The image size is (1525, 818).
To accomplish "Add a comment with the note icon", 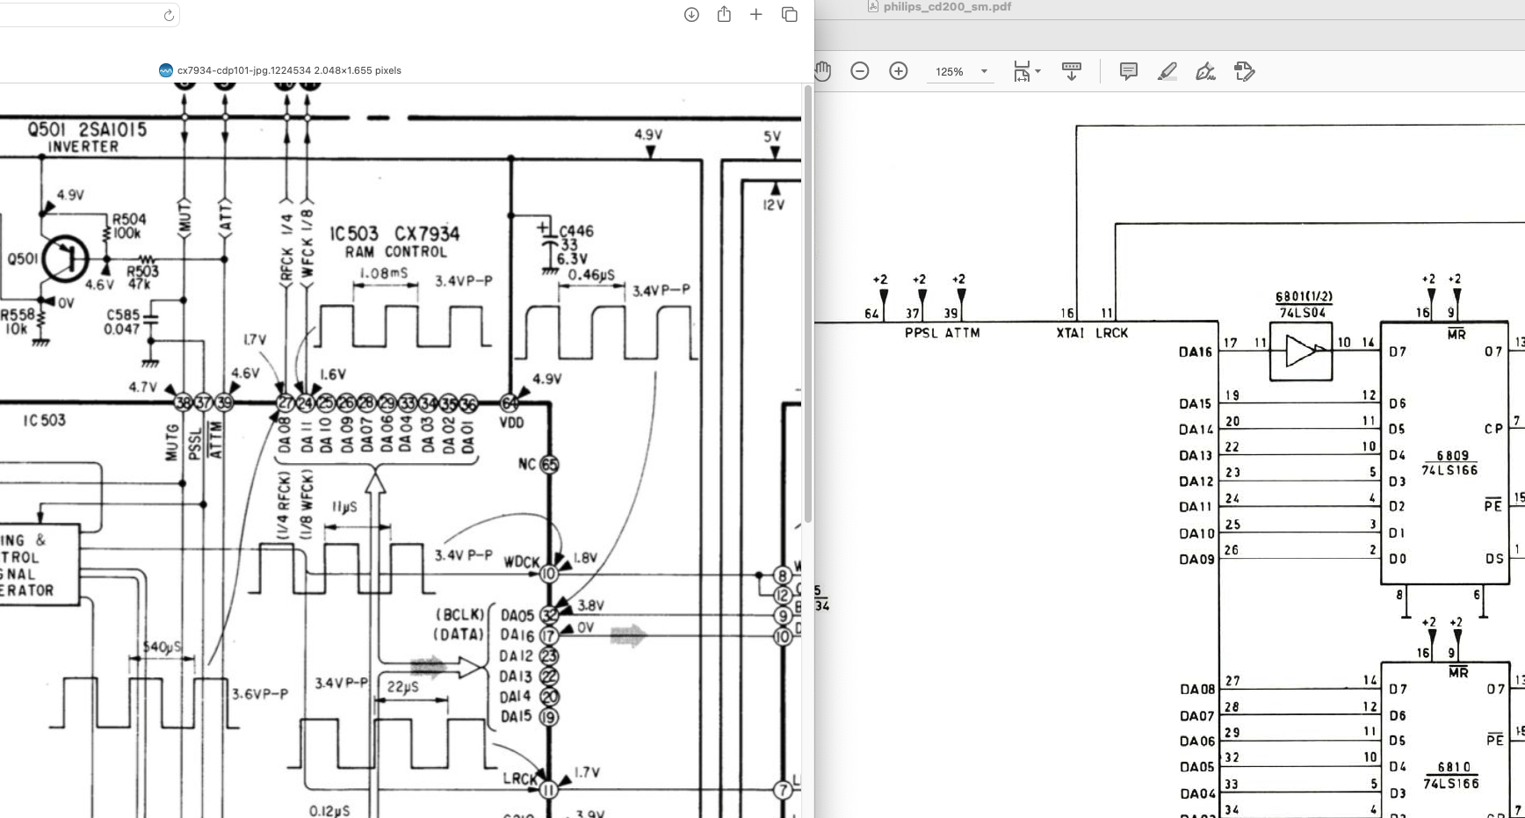I will click(1129, 71).
